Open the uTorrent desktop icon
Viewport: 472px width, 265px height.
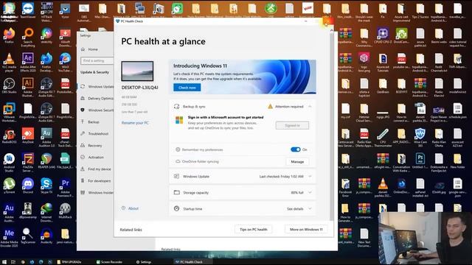tap(9, 185)
